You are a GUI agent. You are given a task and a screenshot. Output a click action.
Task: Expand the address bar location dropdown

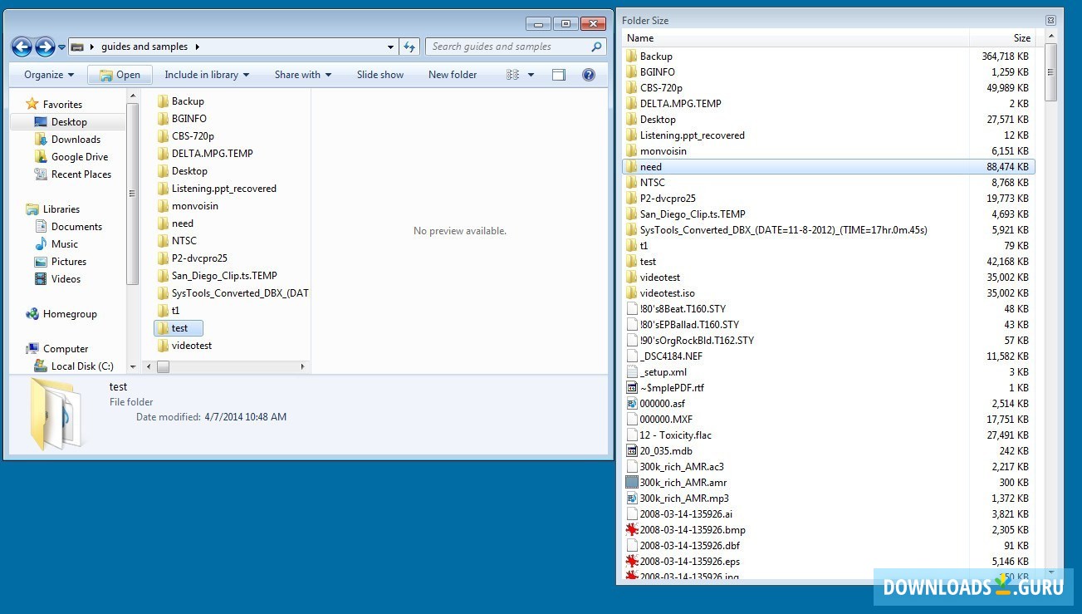390,47
